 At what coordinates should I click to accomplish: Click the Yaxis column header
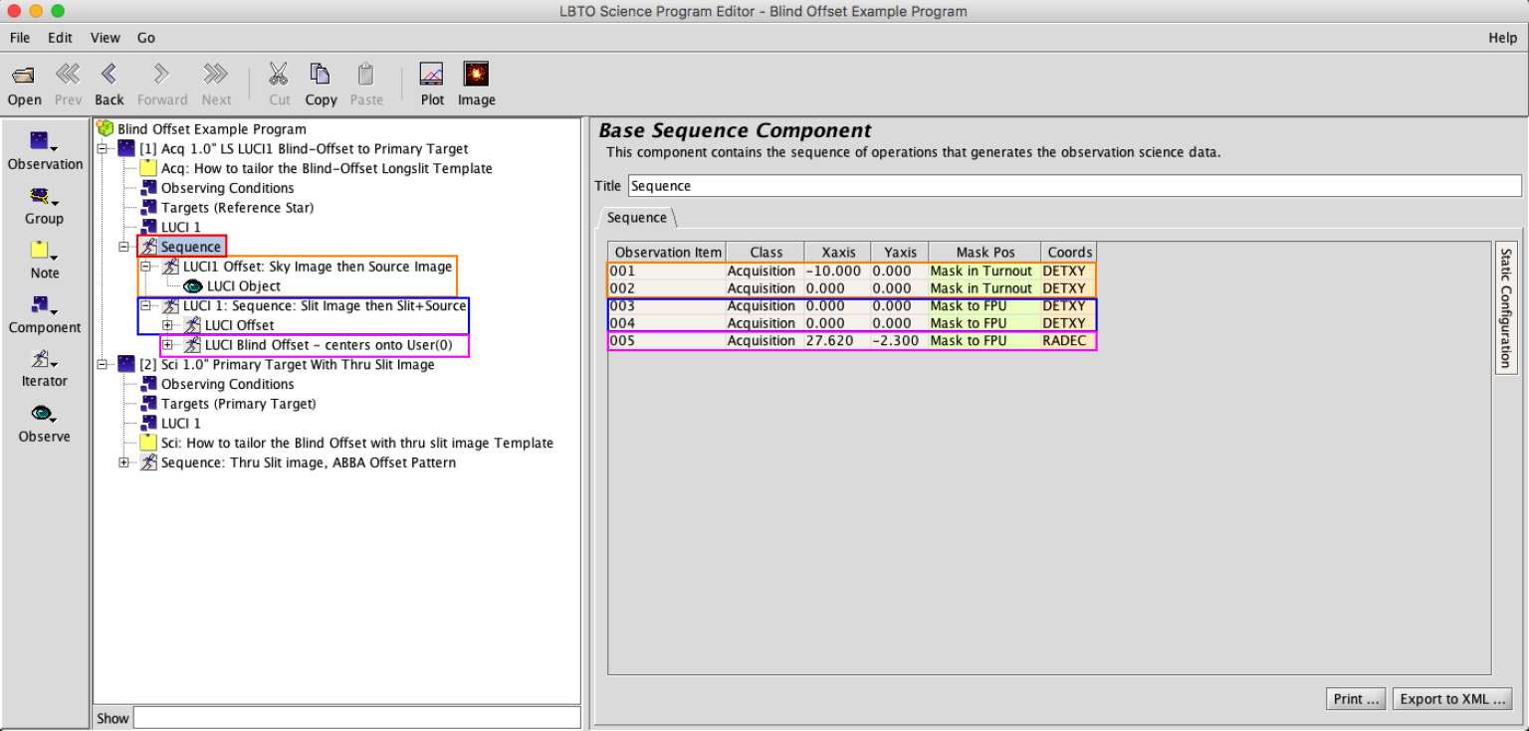pos(900,253)
